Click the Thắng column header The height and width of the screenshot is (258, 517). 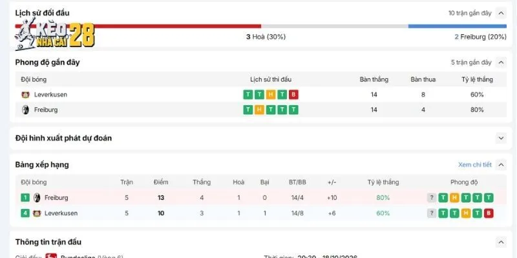point(202,183)
